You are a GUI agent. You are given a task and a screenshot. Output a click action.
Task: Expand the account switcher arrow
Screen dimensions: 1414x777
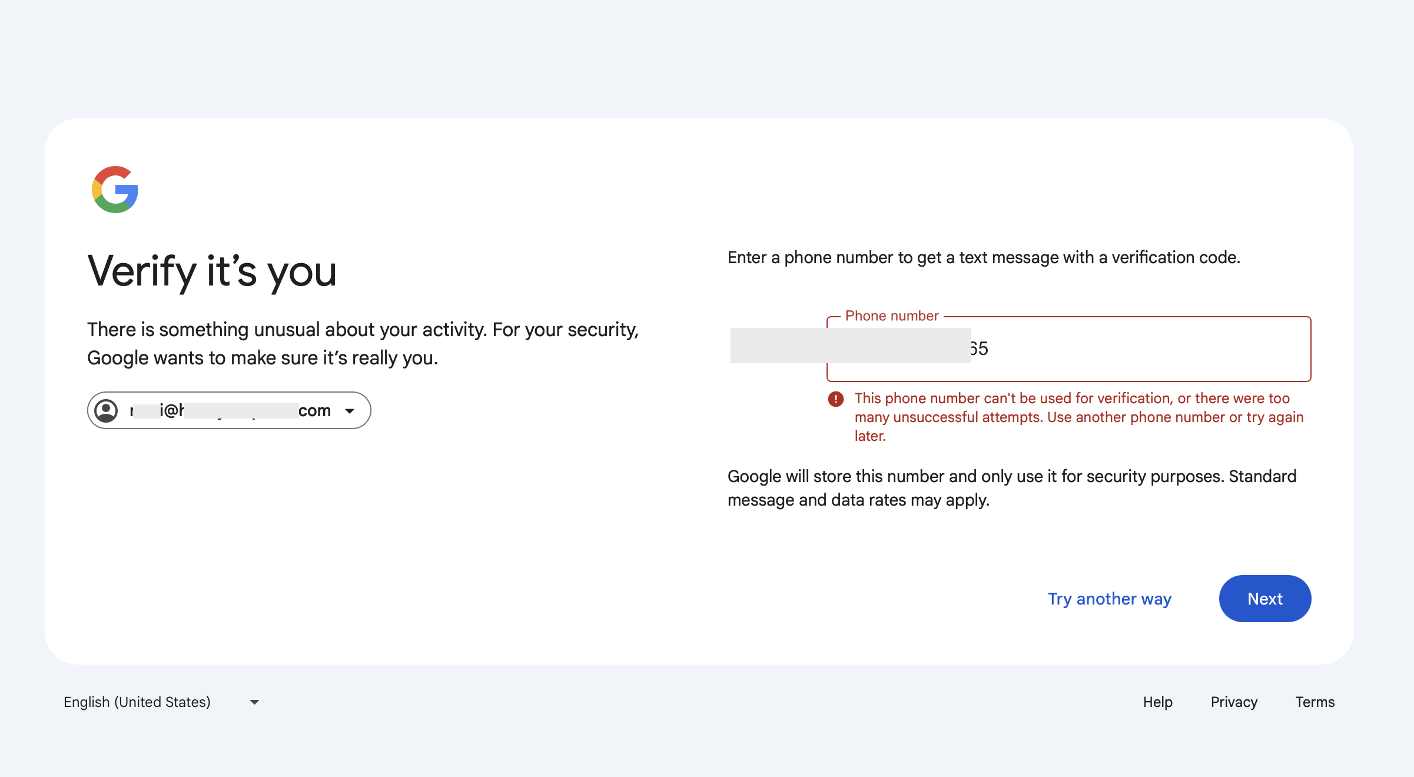pyautogui.click(x=350, y=411)
